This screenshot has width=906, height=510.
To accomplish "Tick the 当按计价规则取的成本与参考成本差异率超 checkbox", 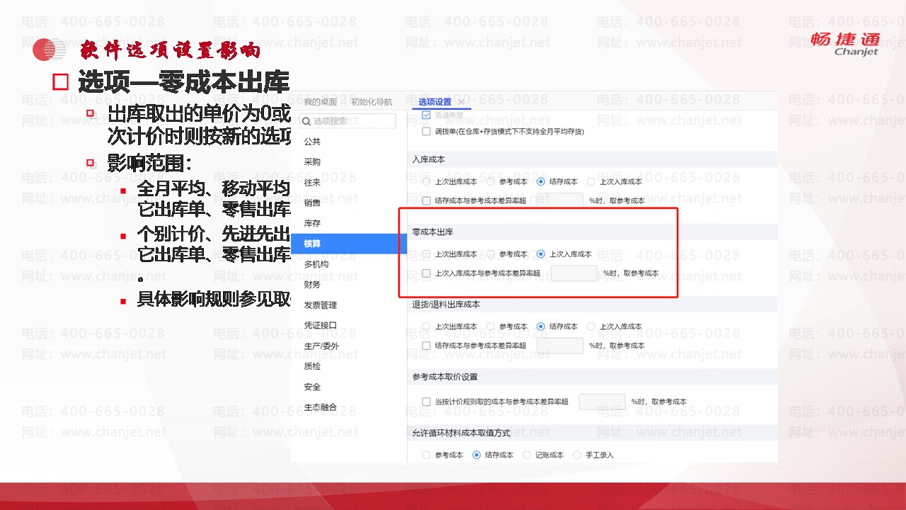I will pos(426,402).
